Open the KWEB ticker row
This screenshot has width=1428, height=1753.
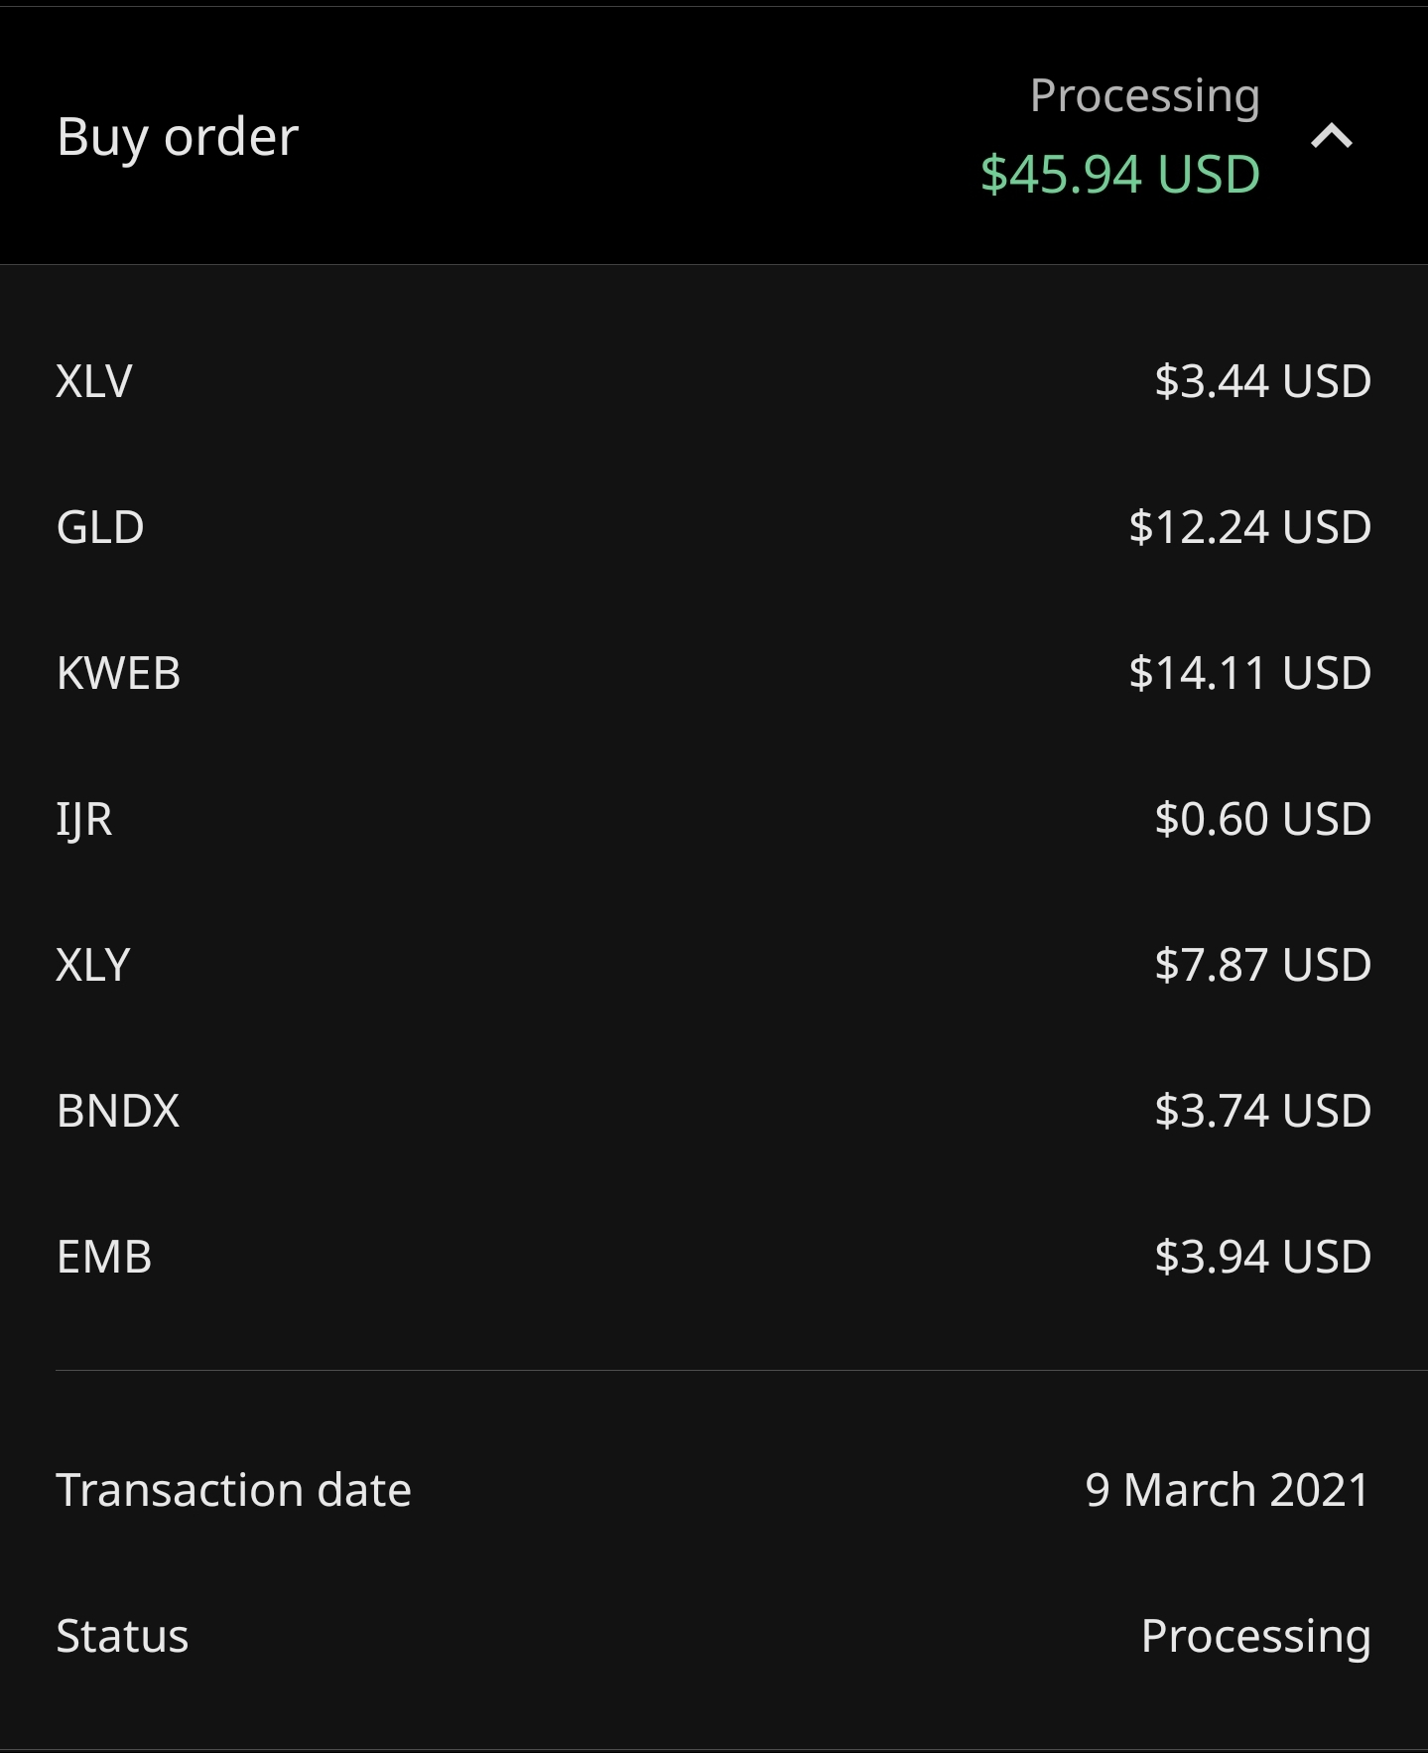pos(714,673)
